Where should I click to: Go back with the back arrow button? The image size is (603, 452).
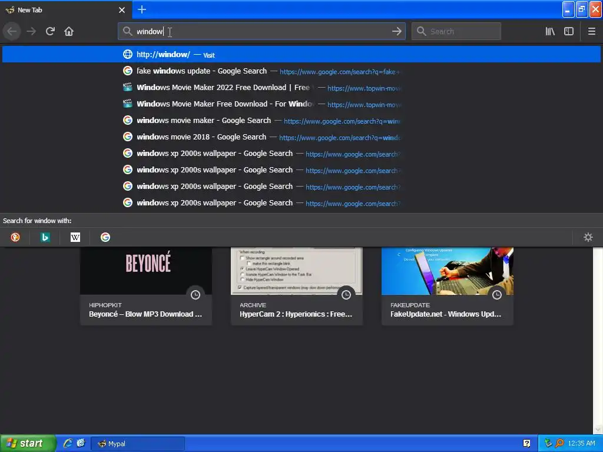[x=12, y=31]
